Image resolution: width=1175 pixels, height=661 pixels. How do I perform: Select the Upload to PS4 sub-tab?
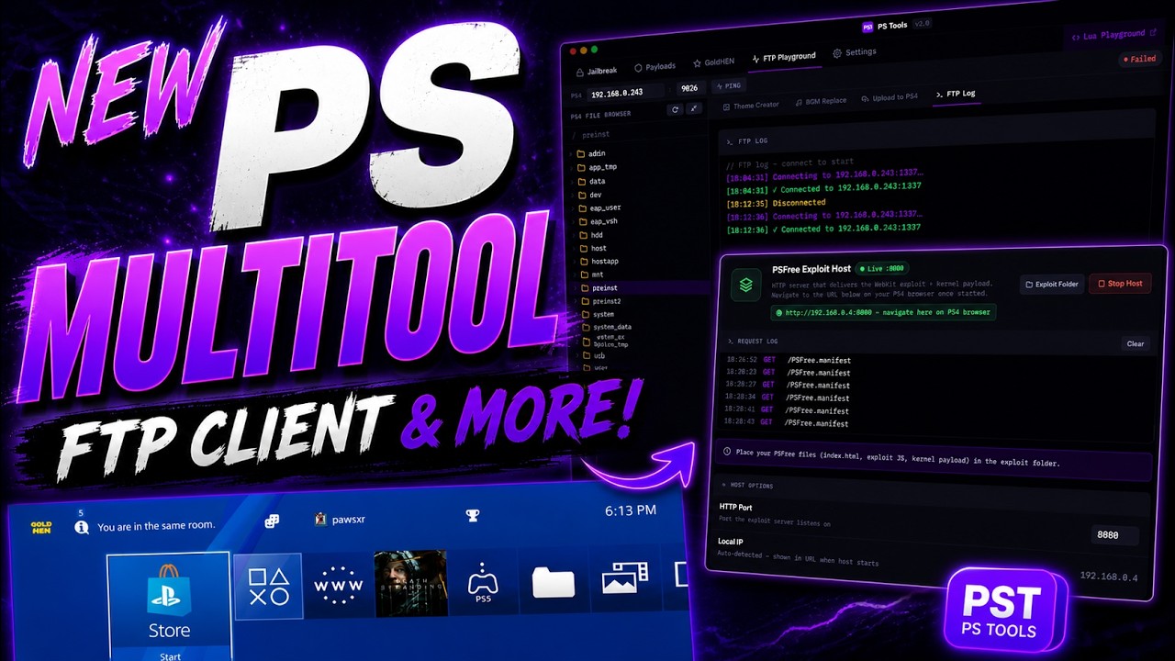890,97
